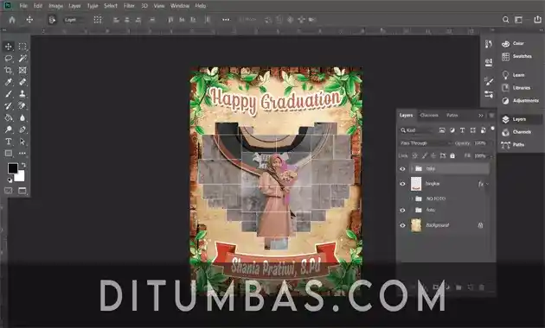
Task: Select the Magic Wand tool
Action: coord(22,58)
